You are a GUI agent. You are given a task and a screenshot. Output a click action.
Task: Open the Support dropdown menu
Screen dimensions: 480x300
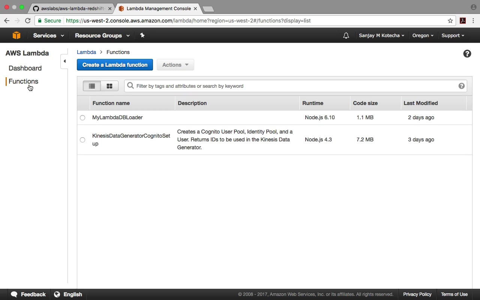[x=453, y=36]
